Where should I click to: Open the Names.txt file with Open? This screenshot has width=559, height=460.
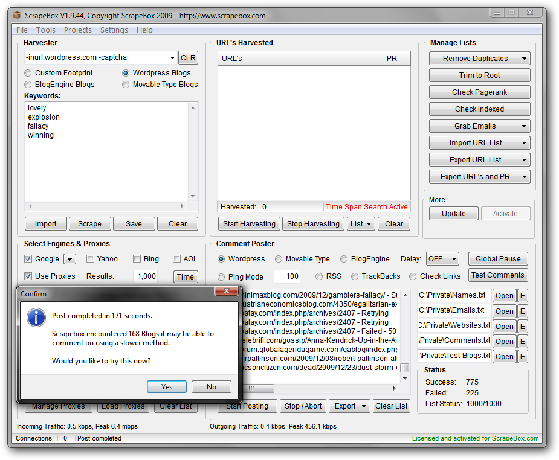505,296
